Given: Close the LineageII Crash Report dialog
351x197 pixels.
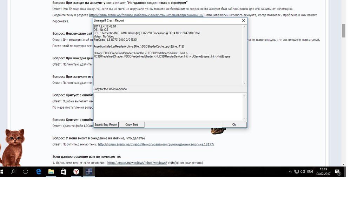Looking at the screenshot, I should click(243, 21).
